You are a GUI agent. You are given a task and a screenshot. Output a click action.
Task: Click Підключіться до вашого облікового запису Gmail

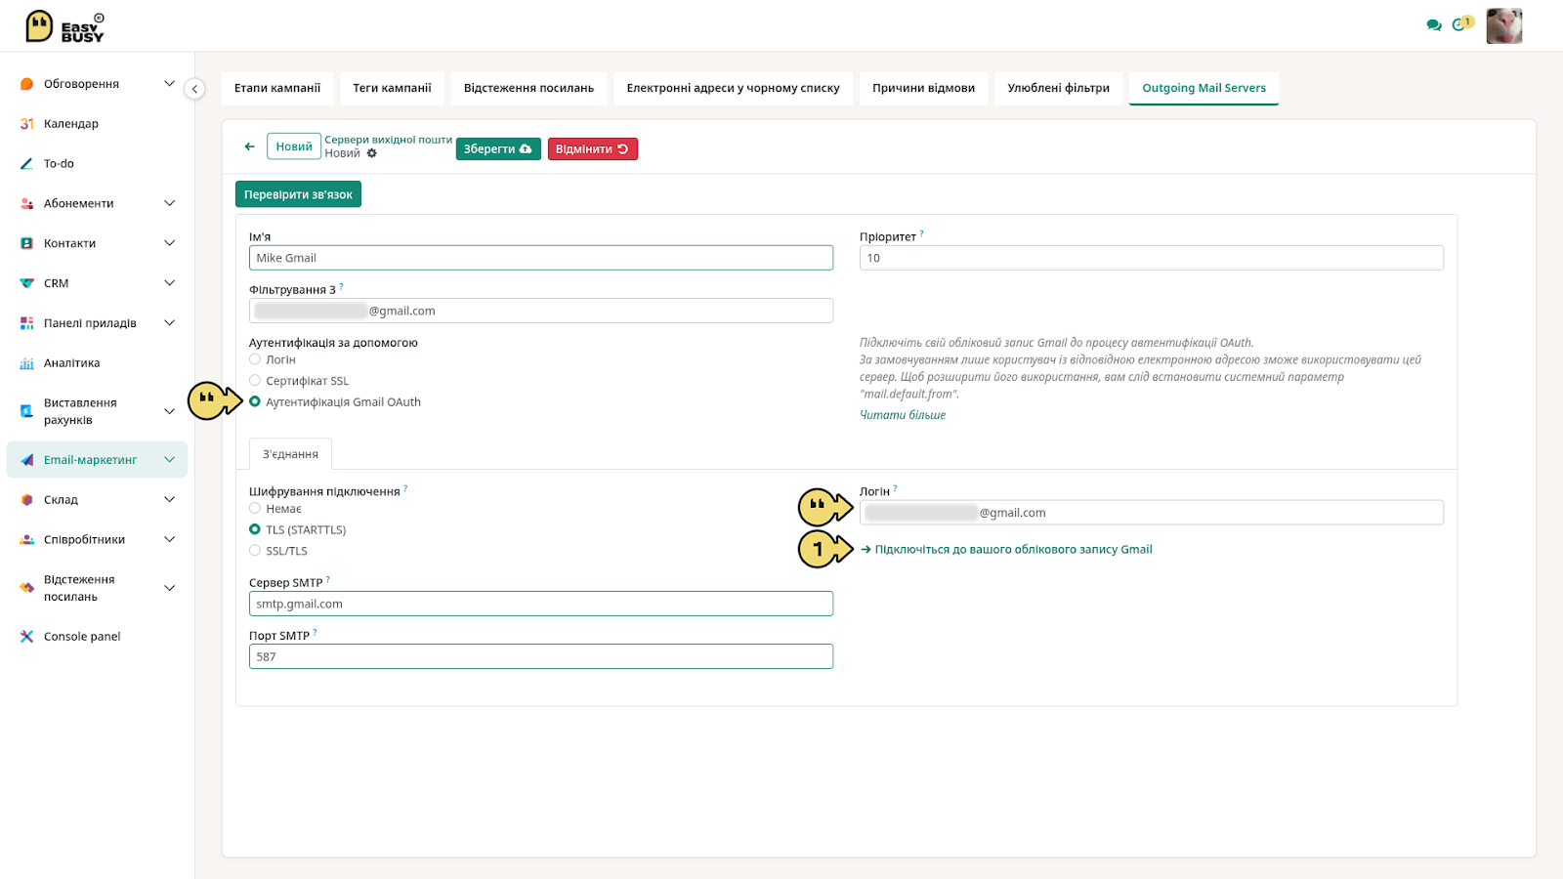tap(1006, 550)
